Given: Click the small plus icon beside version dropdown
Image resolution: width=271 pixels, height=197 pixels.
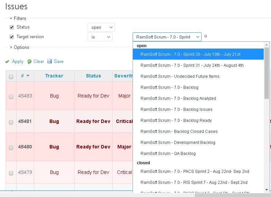Looking at the screenshot, I should (205, 36).
